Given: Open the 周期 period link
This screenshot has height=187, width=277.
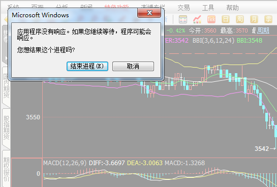Looking at the screenshot, I should (263, 30).
